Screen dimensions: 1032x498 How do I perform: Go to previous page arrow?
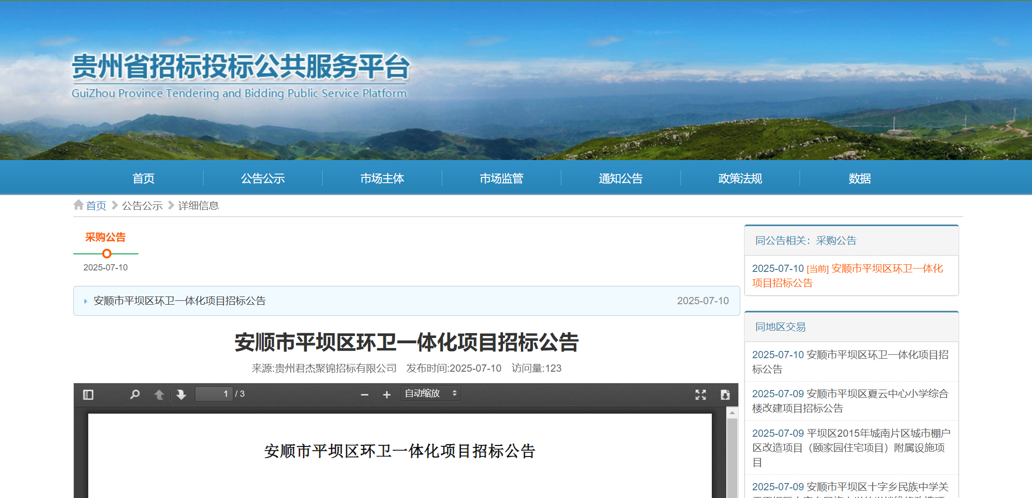pyautogui.click(x=159, y=395)
